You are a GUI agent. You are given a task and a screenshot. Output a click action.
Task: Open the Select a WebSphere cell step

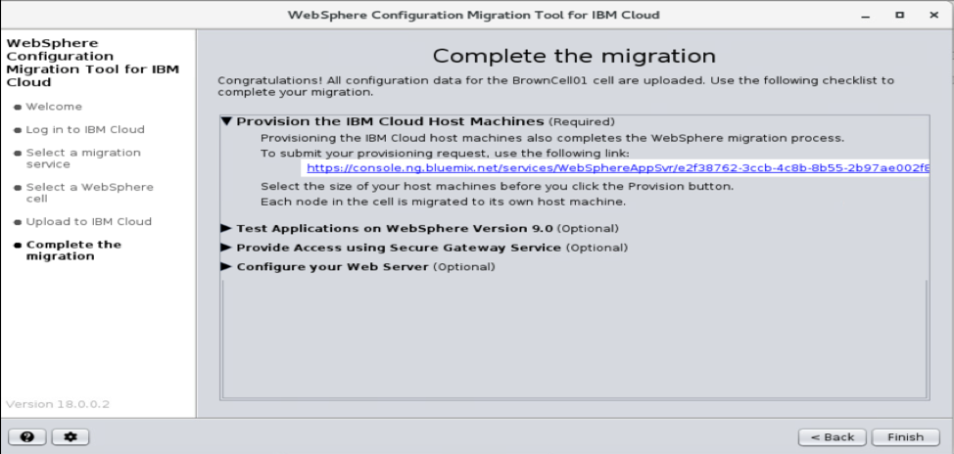coord(88,192)
